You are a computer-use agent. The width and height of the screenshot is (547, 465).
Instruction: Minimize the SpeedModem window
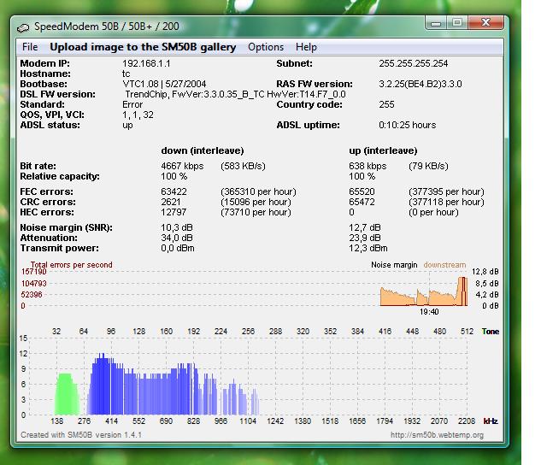click(x=436, y=23)
